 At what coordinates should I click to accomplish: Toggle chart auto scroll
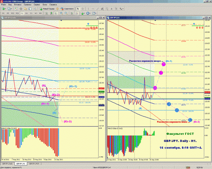point(72,13)
